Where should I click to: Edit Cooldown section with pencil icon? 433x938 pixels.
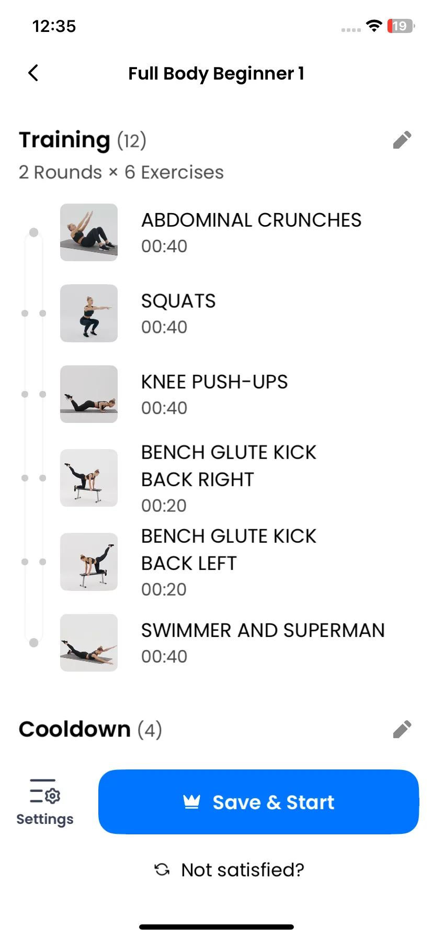402,729
